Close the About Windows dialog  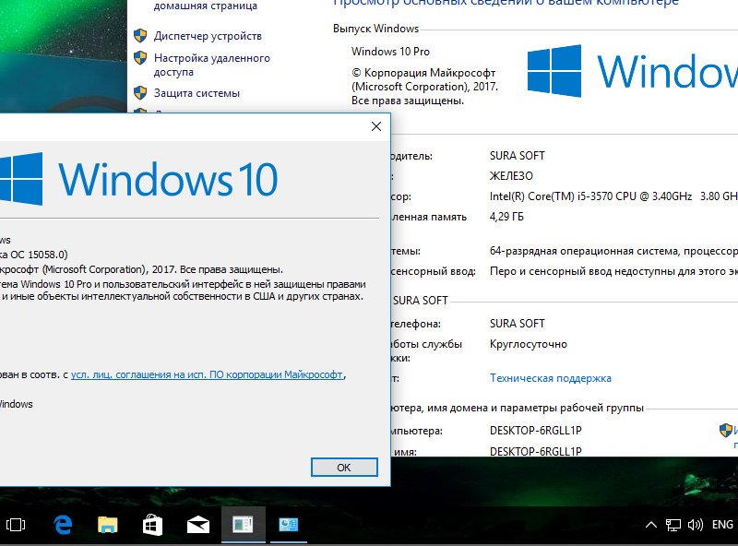(376, 126)
